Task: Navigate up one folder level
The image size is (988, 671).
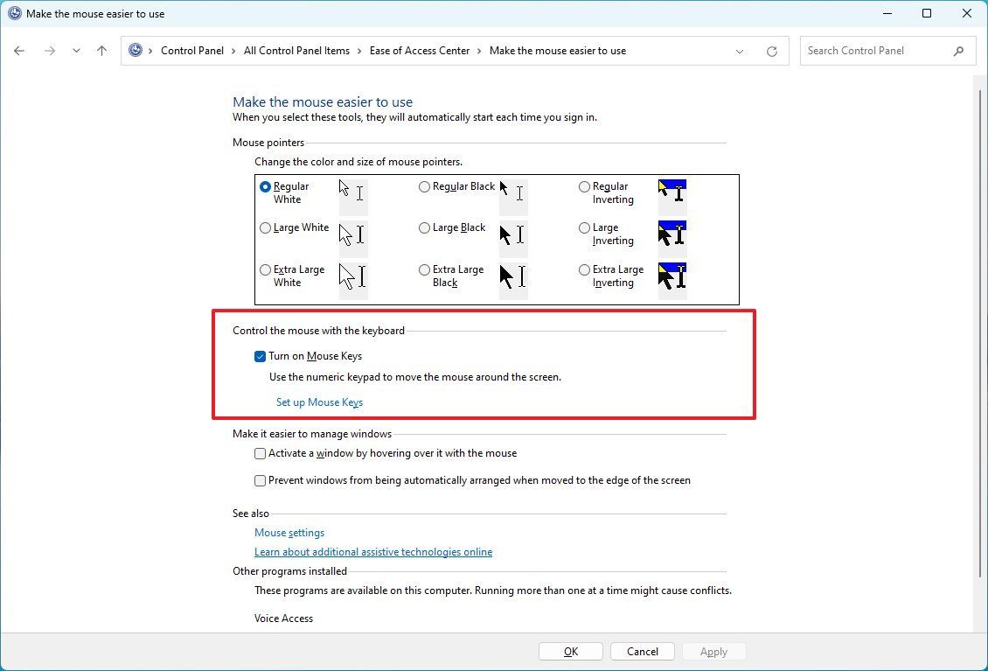Action: pos(101,51)
